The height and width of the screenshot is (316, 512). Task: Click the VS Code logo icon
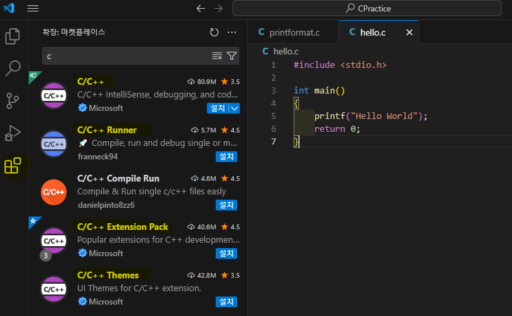[9, 8]
